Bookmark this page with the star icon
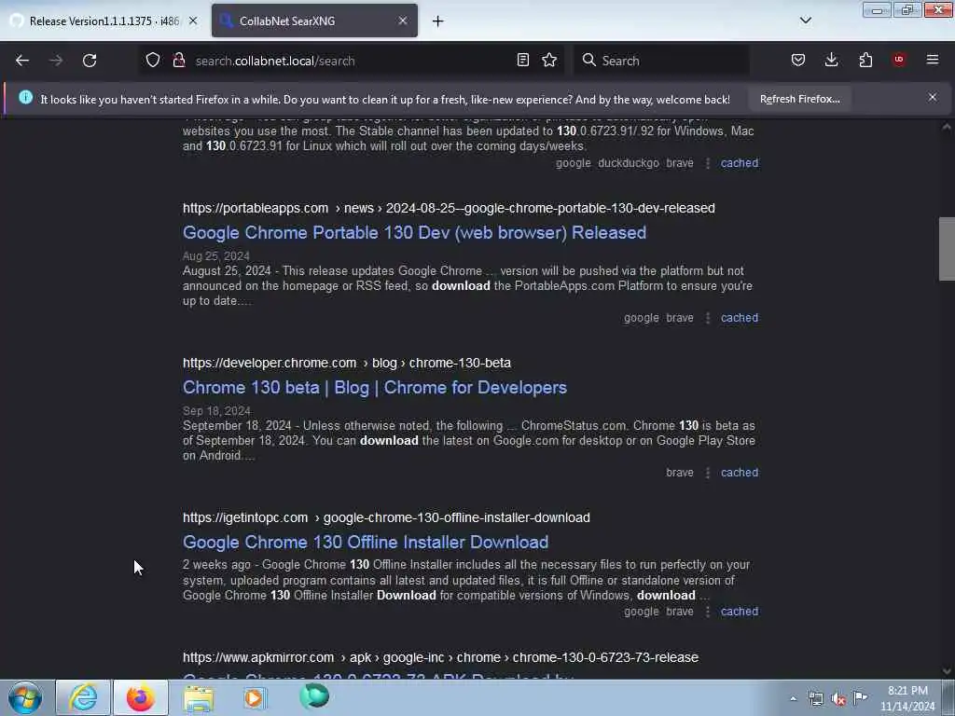Image resolution: width=955 pixels, height=716 pixels. 549,61
